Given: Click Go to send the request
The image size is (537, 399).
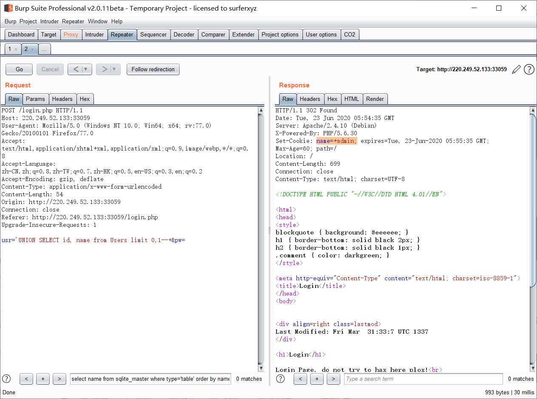Looking at the screenshot, I should pyautogui.click(x=20, y=69).
